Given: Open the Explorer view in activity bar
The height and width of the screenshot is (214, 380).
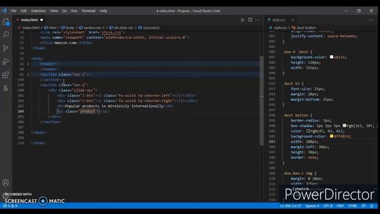Looking at the screenshot, I should pos(6,22).
